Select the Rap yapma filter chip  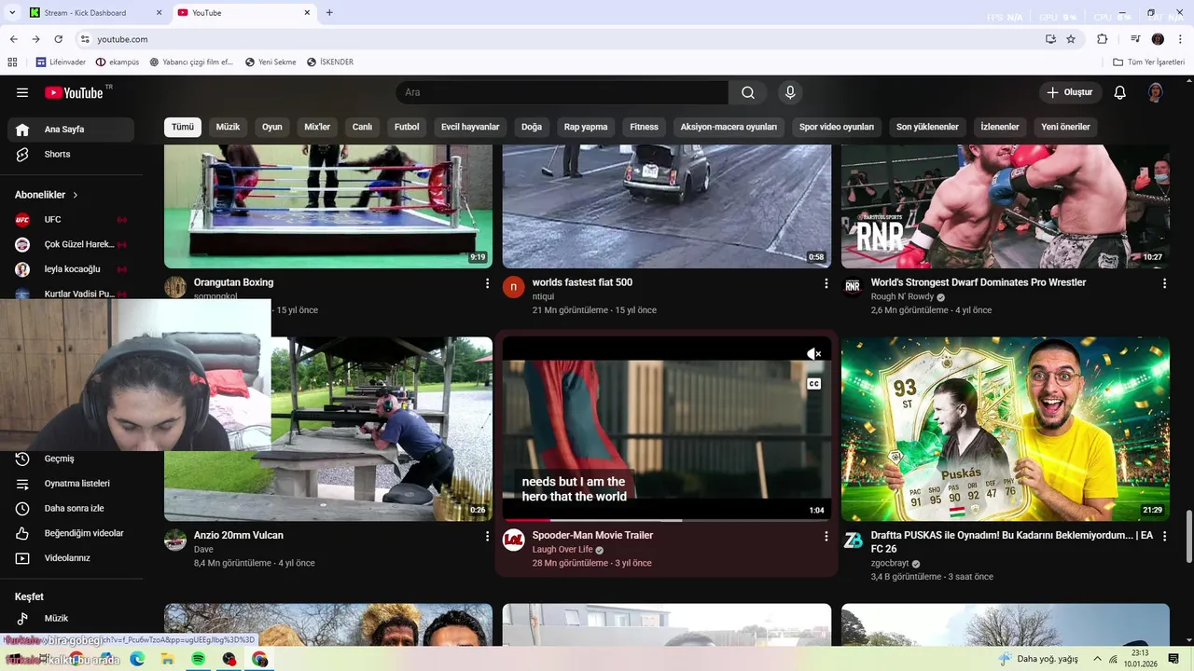click(586, 127)
